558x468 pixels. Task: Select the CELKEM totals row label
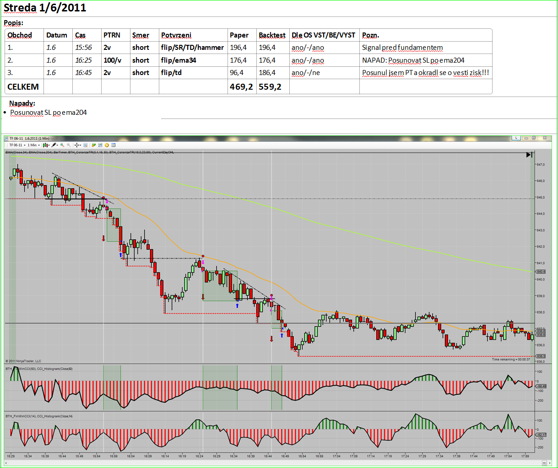[x=23, y=87]
